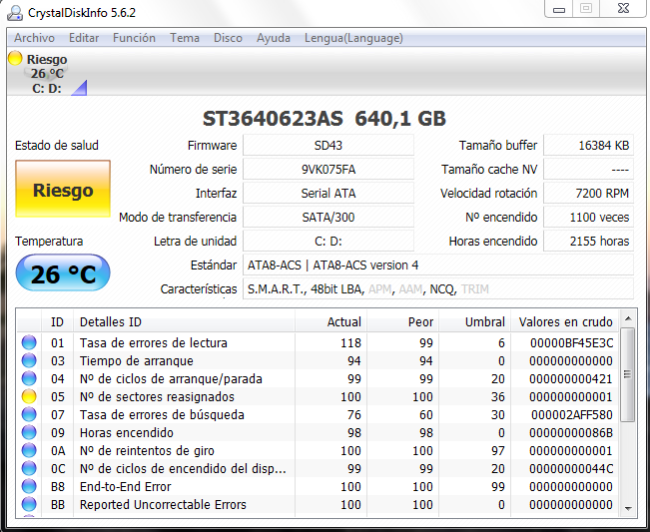Open the Editar menu
Screen dimensions: 650x532
coord(84,38)
